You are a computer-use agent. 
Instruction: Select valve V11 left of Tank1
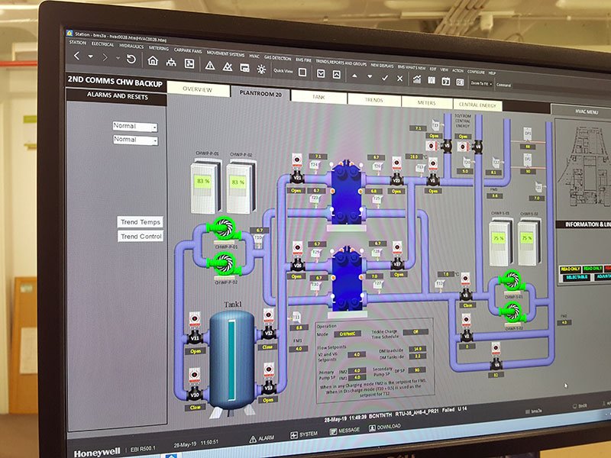(x=195, y=338)
